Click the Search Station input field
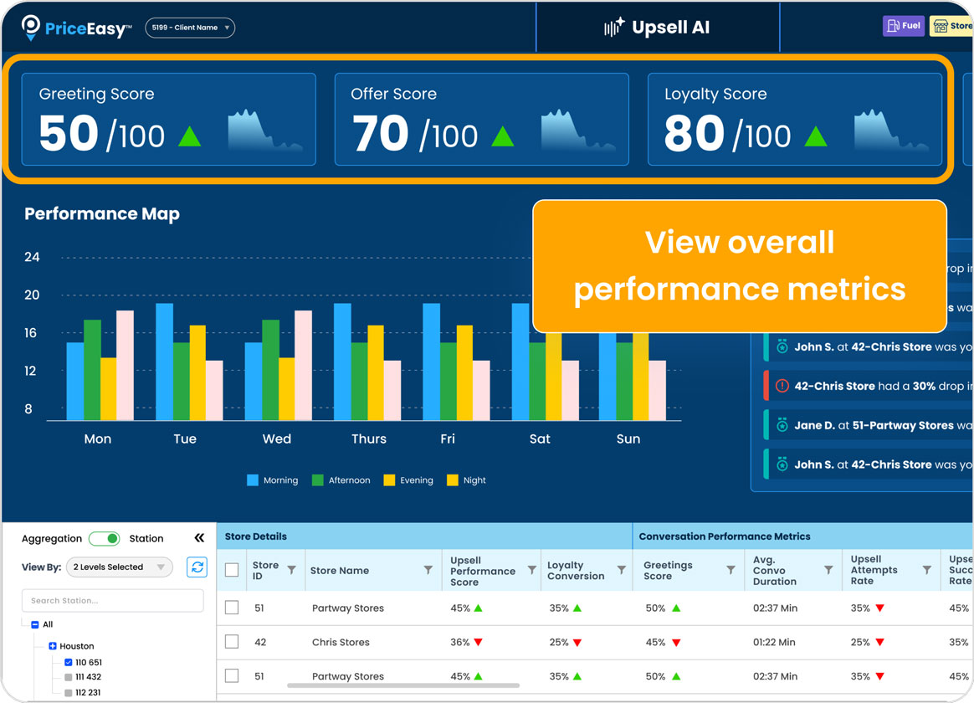This screenshot has height=703, width=974. pyautogui.click(x=113, y=600)
